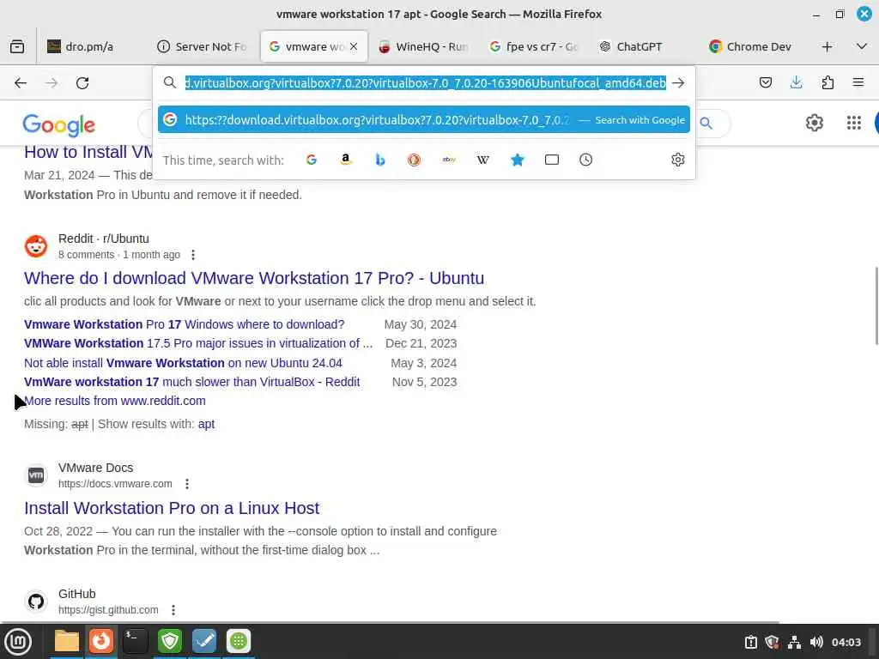
Task: Search in History clock icon
Action: 585,160
